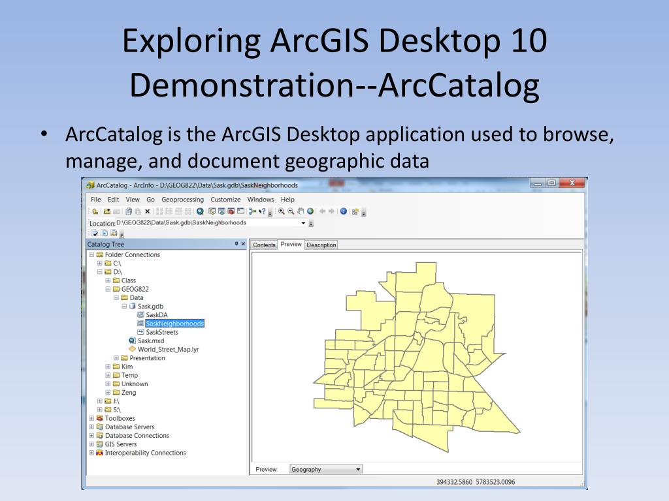Viewport: 669px width, 501px height.
Task: Open the Windows menu
Action: [260, 200]
